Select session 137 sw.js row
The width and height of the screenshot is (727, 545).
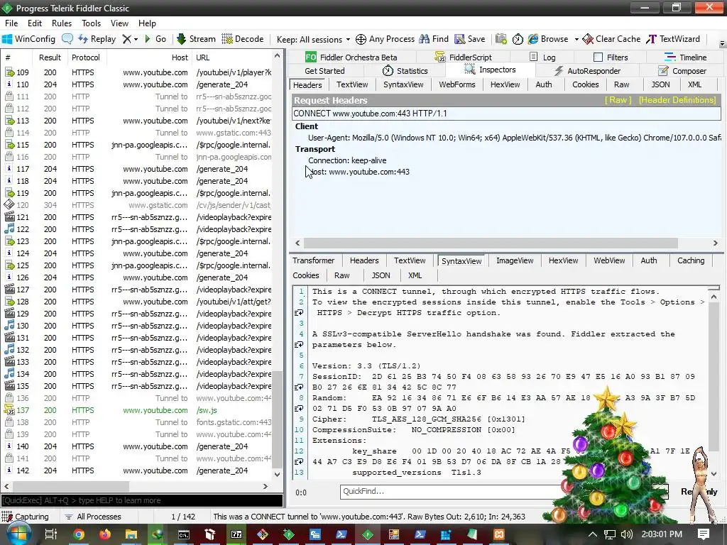(x=138, y=410)
